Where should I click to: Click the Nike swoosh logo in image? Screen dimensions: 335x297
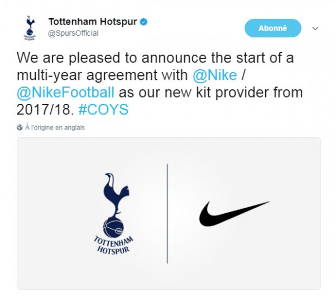pyautogui.click(x=234, y=214)
